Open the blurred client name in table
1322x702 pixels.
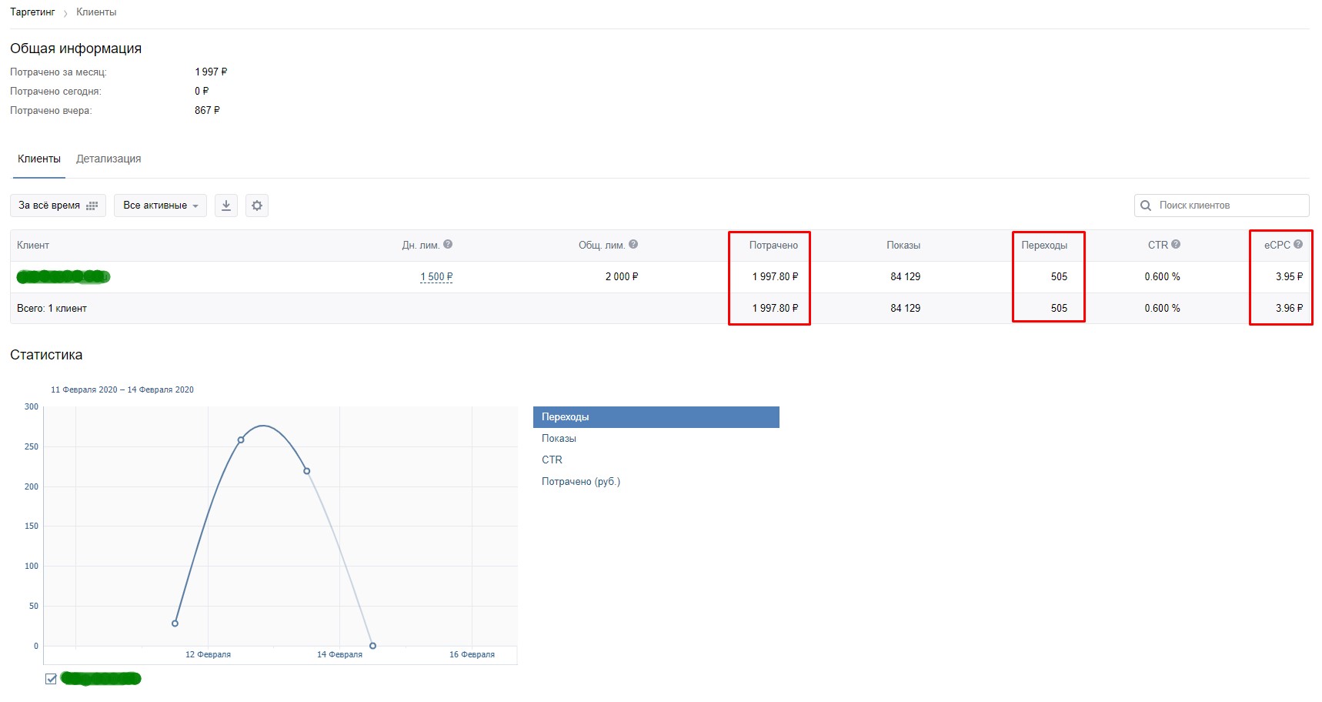63,276
